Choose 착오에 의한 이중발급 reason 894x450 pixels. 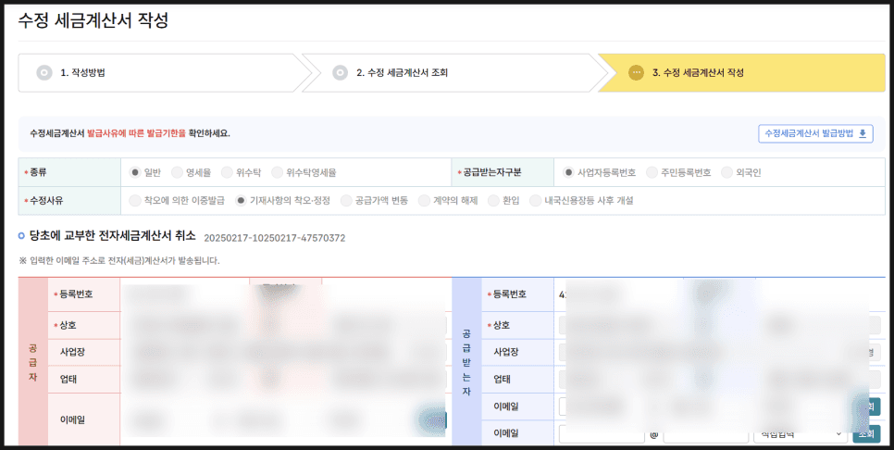pos(135,201)
